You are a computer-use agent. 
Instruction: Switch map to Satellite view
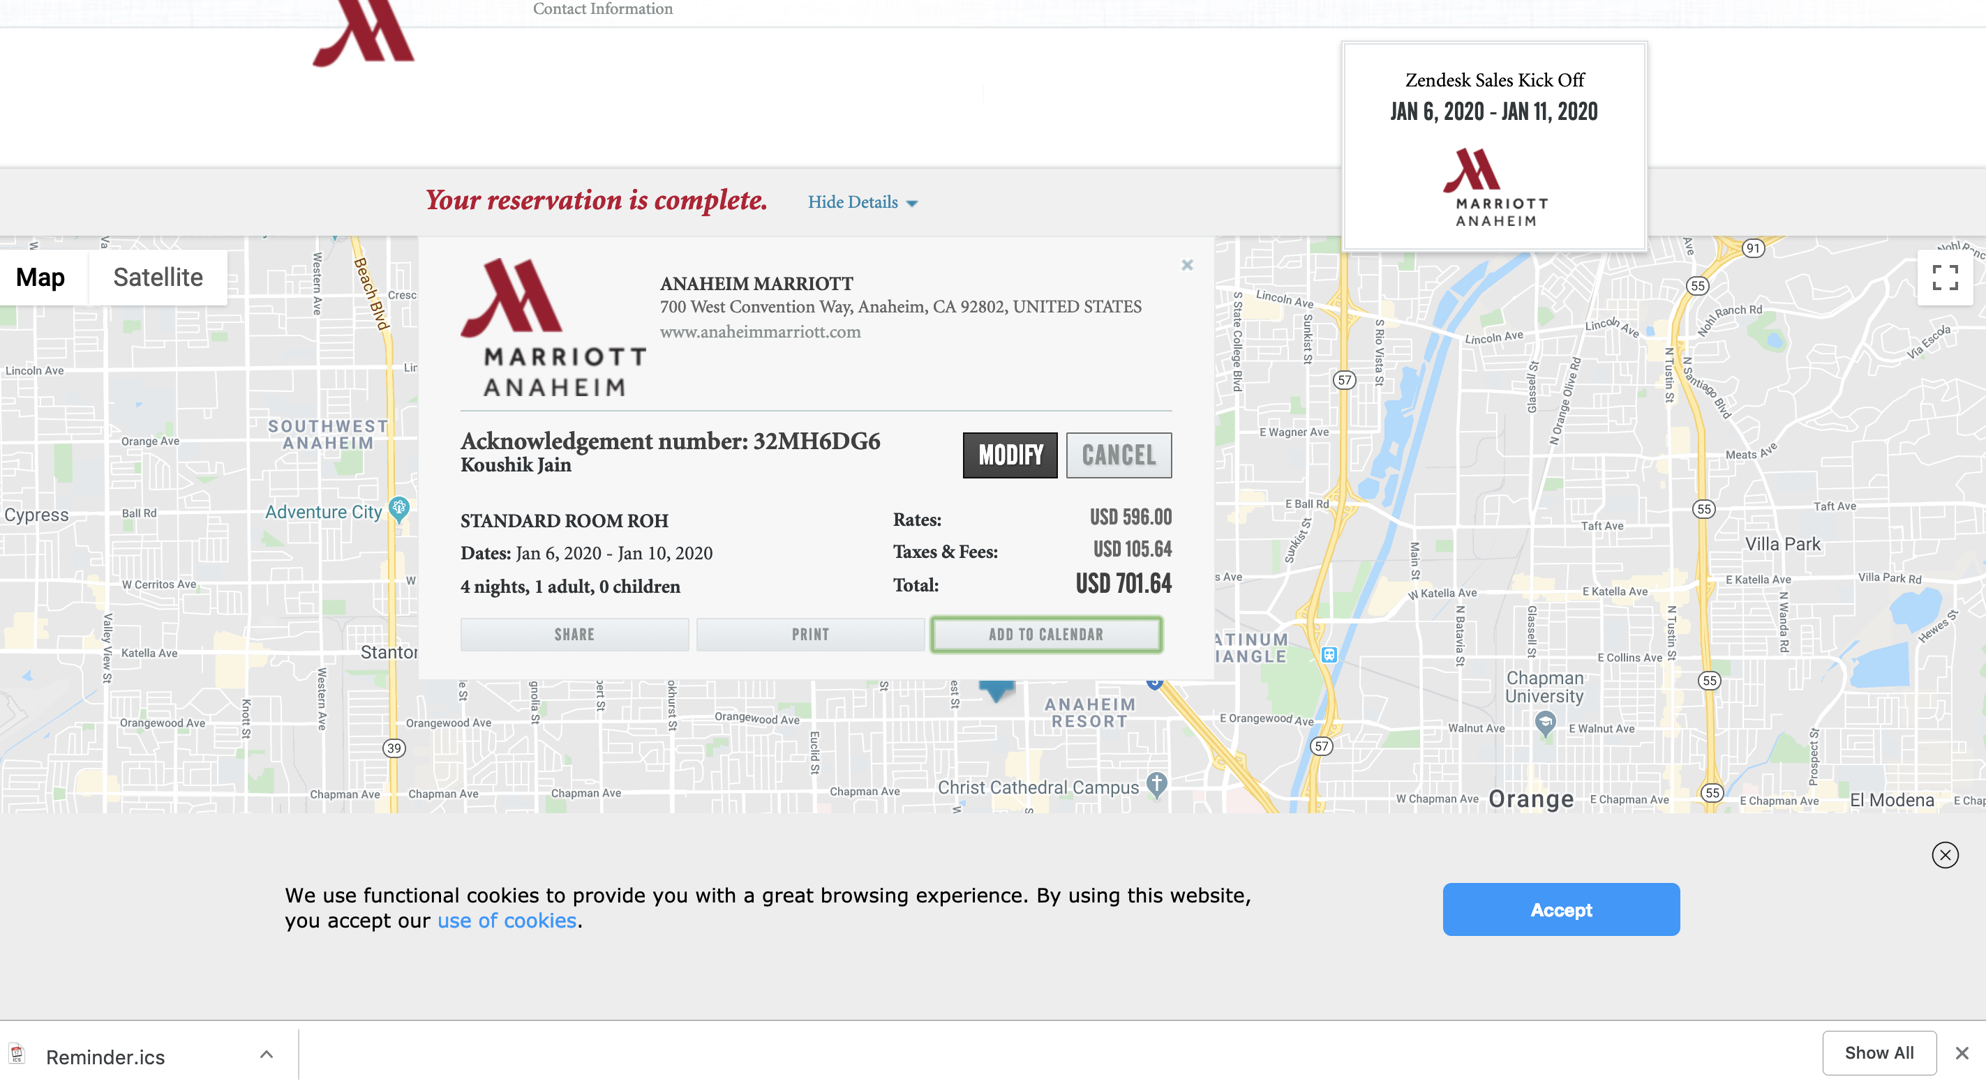pyautogui.click(x=158, y=278)
